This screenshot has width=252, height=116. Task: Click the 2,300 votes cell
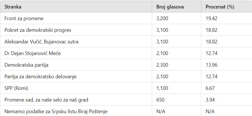pos(163,65)
